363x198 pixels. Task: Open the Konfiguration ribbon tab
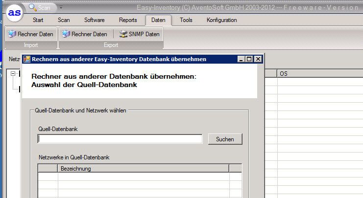[221, 20]
